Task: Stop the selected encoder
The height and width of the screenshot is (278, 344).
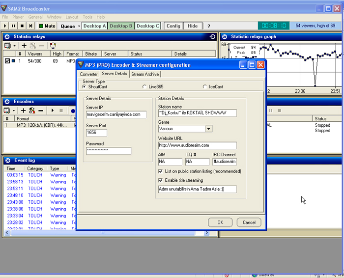Action: (x=61, y=111)
